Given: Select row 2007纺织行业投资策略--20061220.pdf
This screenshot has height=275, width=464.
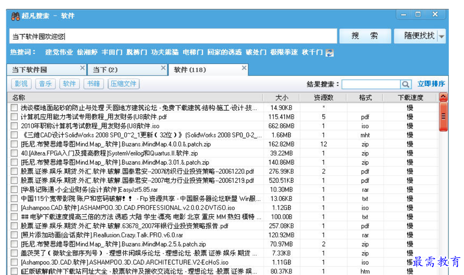Looking at the screenshot, I should point(223,172).
